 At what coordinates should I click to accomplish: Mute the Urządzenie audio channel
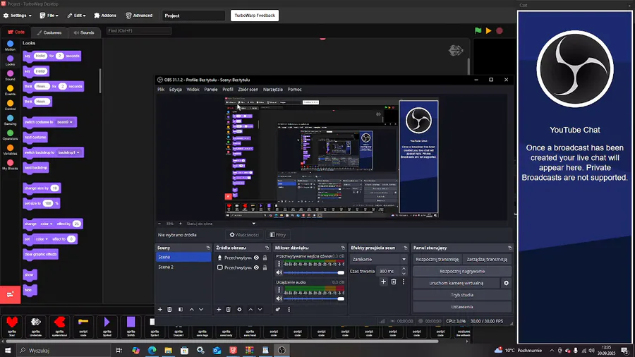(279, 298)
